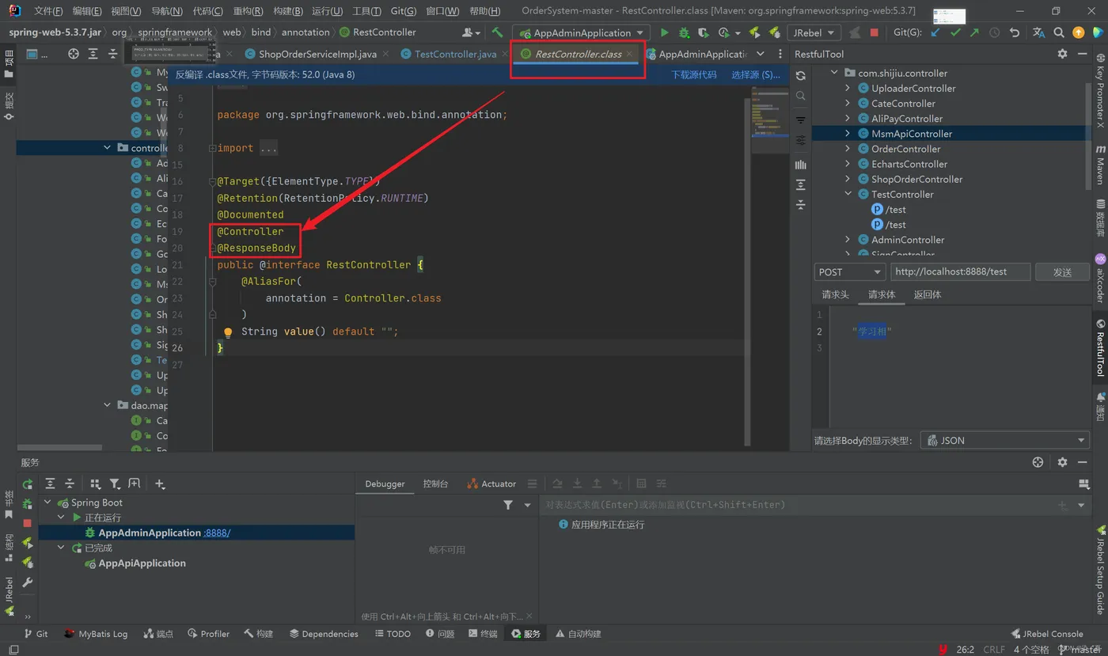The width and height of the screenshot is (1108, 656).
Task: Switch to TestController.java tab
Action: click(455, 54)
